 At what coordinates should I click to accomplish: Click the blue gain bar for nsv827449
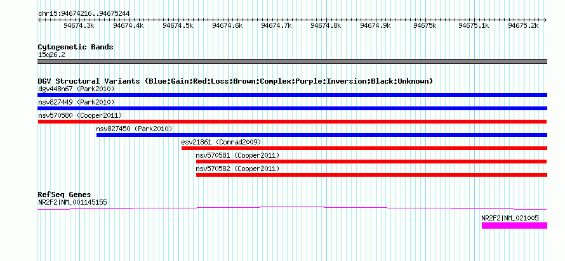pos(292,108)
